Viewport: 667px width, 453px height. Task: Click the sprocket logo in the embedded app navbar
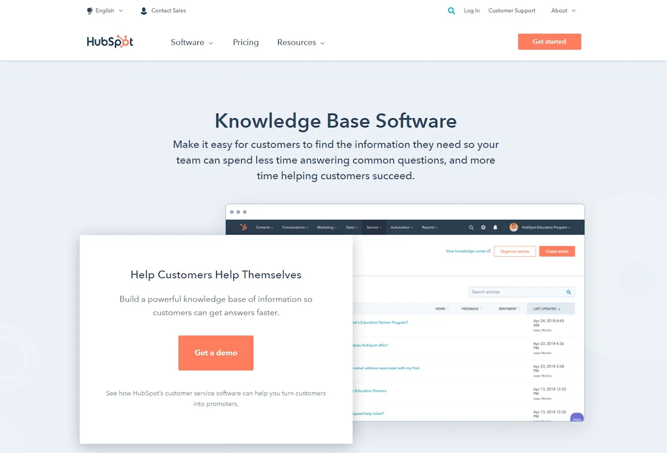243,227
